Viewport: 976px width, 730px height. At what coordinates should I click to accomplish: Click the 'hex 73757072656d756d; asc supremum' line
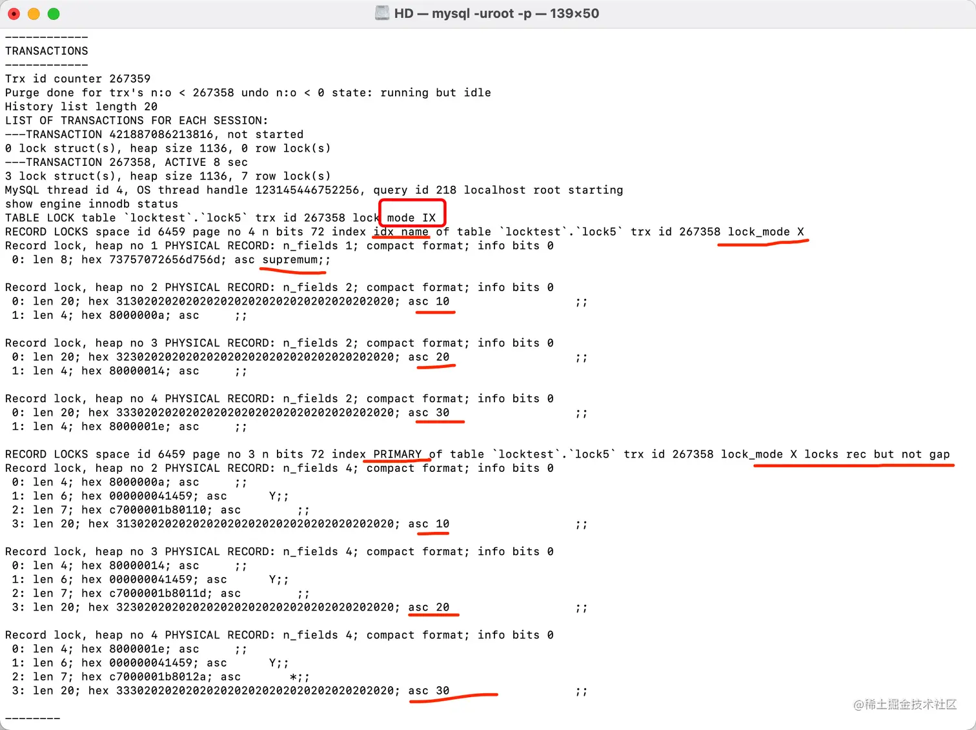coord(171,260)
